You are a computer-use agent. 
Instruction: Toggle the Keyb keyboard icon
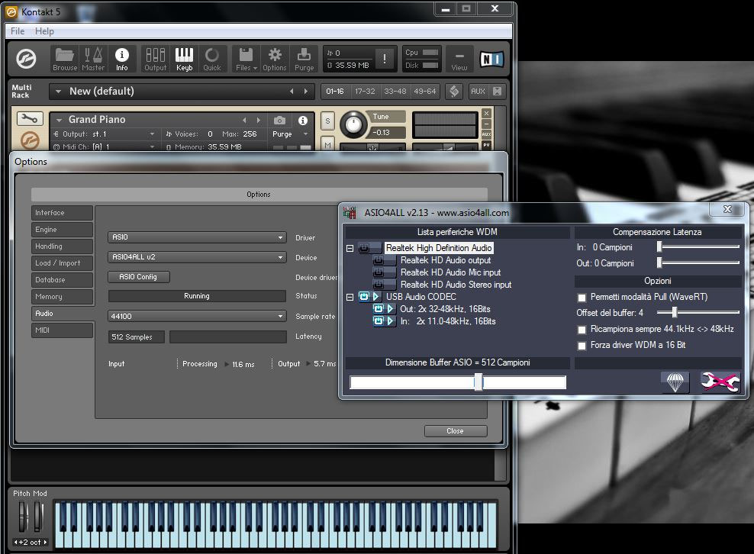click(184, 58)
